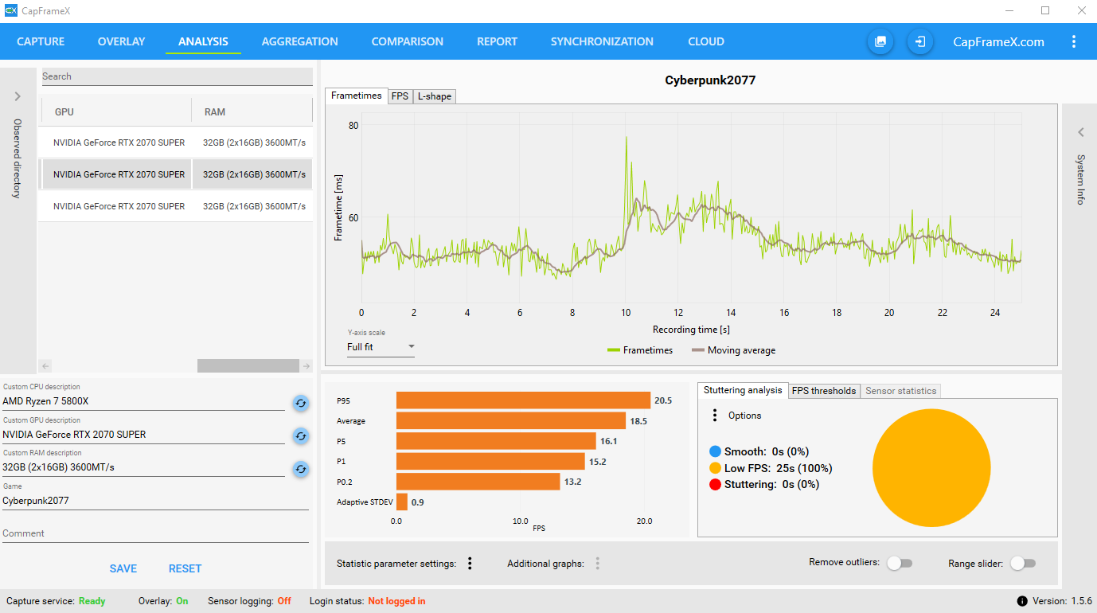Click the Game field containing Cyberpunk2077
The width and height of the screenshot is (1097, 613).
(x=155, y=501)
